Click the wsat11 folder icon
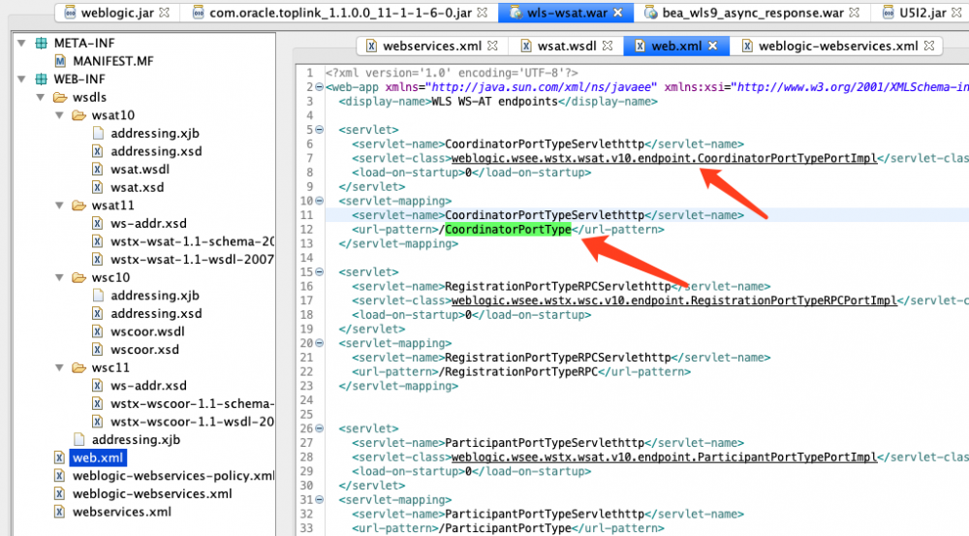The image size is (969, 536). [79, 205]
